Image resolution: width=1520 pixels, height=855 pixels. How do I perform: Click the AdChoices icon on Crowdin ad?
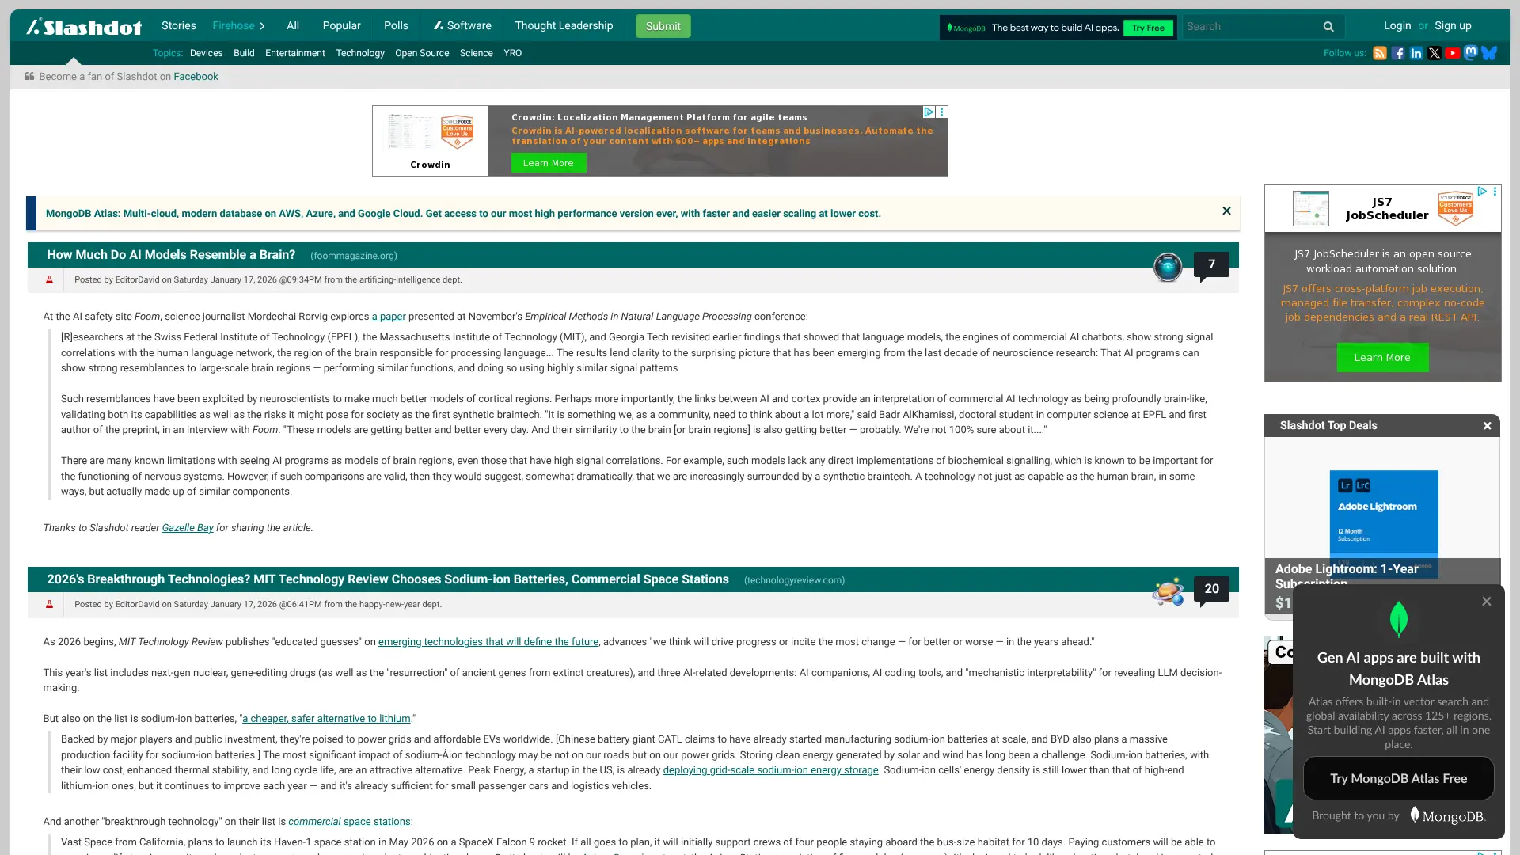[x=929, y=112]
